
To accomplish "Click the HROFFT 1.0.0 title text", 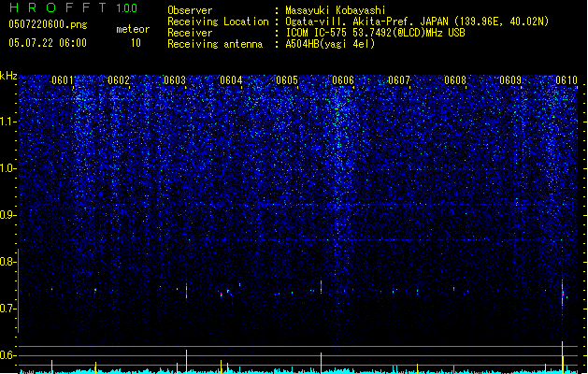I will 73,7.
